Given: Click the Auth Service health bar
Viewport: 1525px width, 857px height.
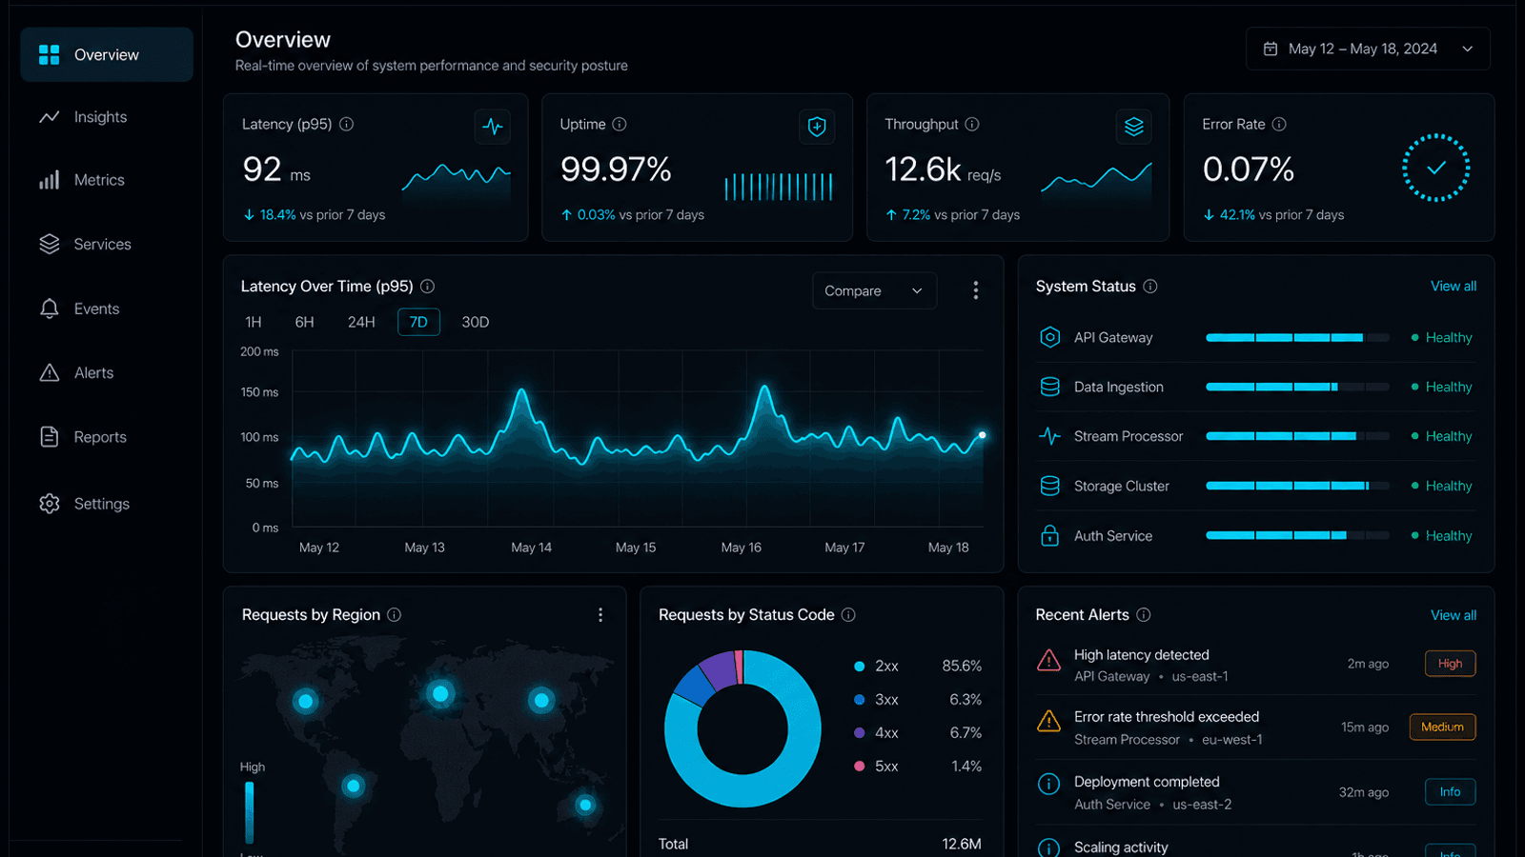Looking at the screenshot, I should coord(1297,535).
